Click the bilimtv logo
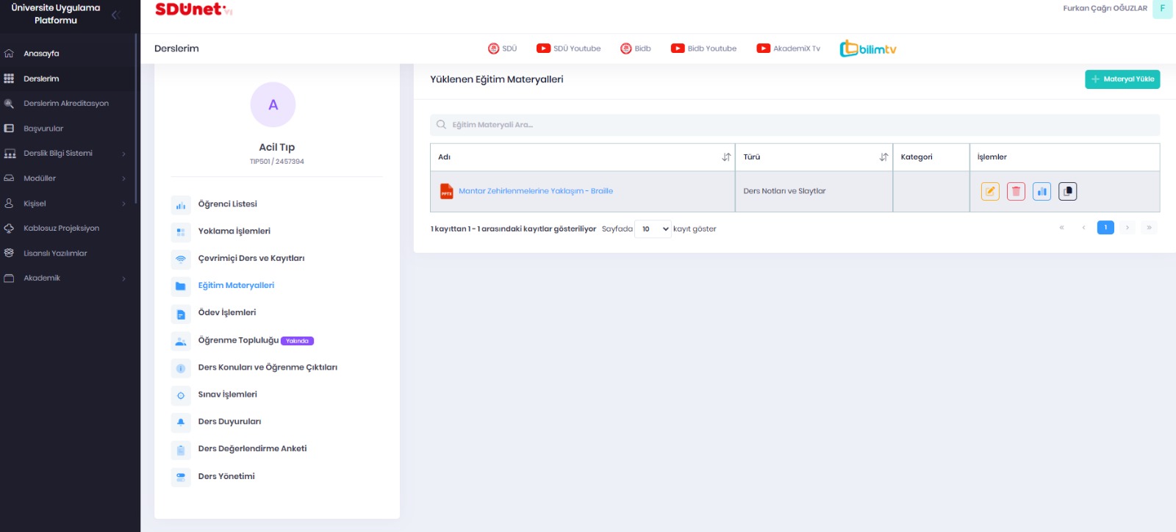This screenshot has height=532, width=1176. coord(868,48)
